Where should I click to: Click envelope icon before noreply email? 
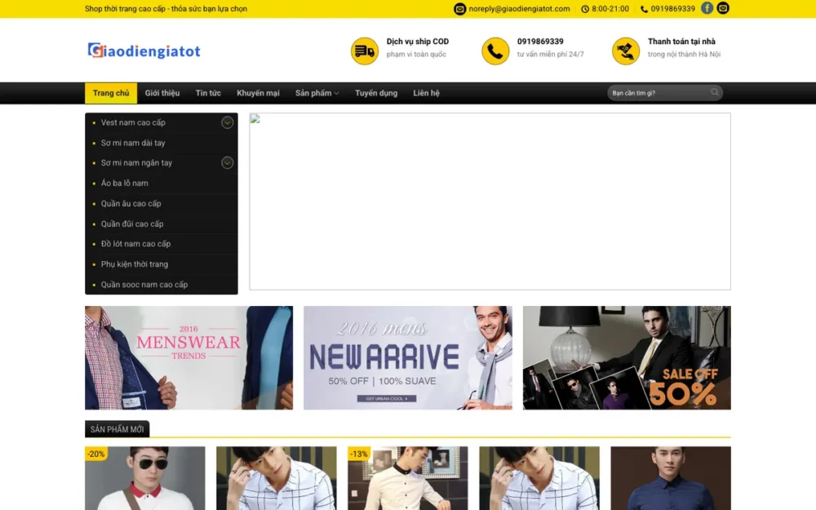(459, 9)
